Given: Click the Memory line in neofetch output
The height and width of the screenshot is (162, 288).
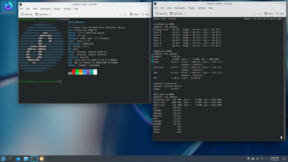Looking at the screenshot, I should point(84,65).
